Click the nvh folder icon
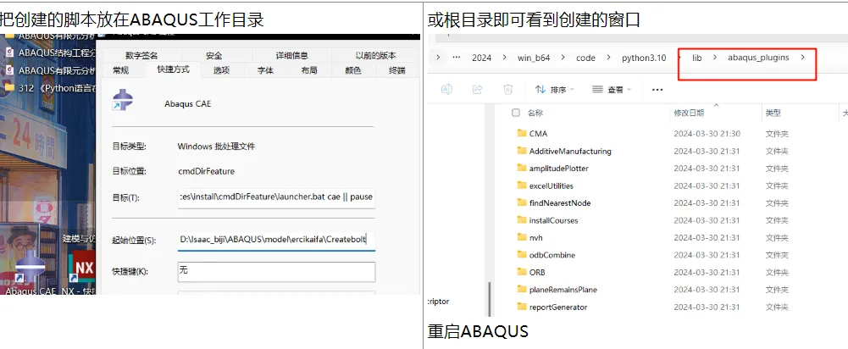 (521, 237)
